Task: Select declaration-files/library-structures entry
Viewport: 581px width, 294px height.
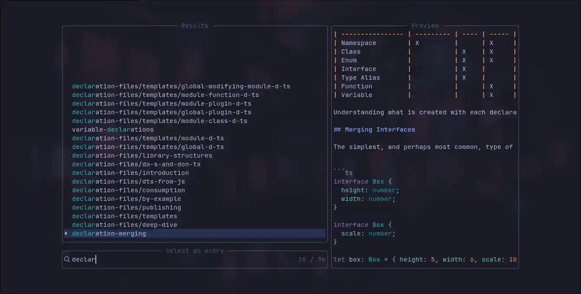Action: [142, 155]
